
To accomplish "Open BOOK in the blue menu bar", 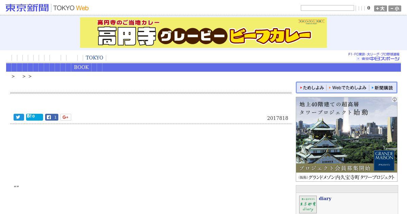I will tap(81, 67).
